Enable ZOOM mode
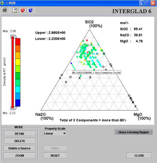The height and width of the screenshot is (163, 157). (20, 156)
